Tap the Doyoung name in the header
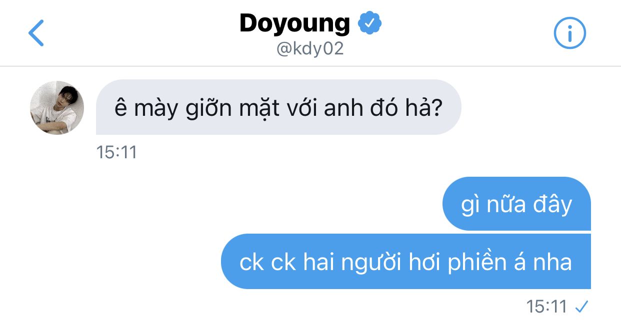This screenshot has height=325, width=621. point(294,23)
